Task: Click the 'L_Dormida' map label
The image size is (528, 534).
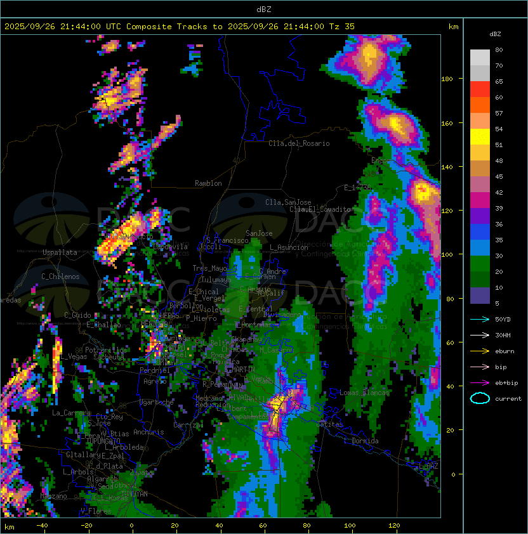Action: [361, 441]
